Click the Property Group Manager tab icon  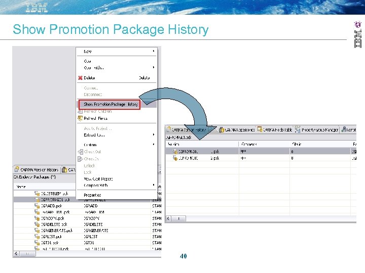click(298, 129)
